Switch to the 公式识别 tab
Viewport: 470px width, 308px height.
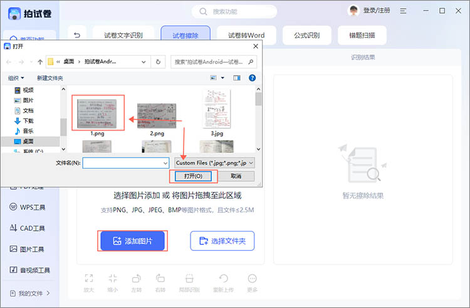(306, 35)
